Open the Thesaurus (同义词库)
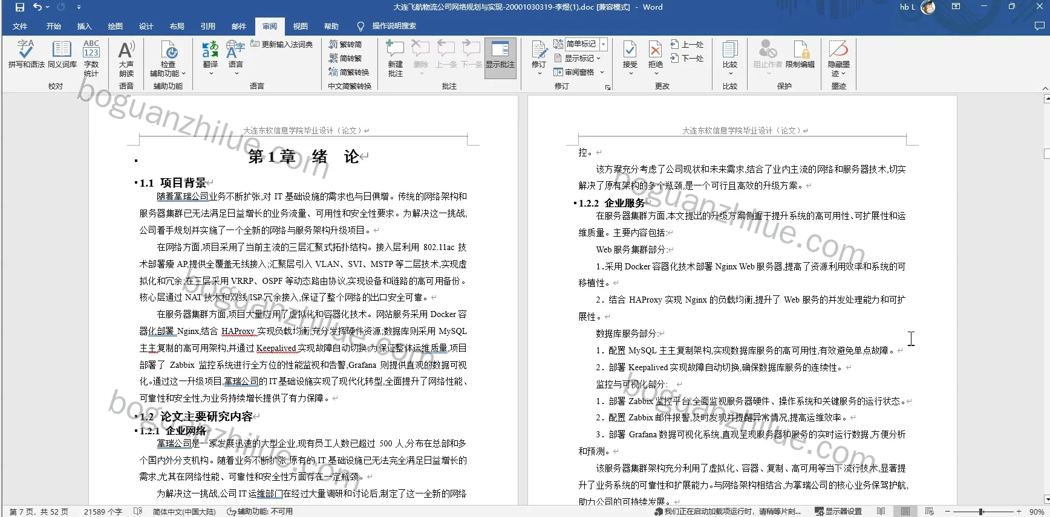1050x517 pixels. point(62,54)
